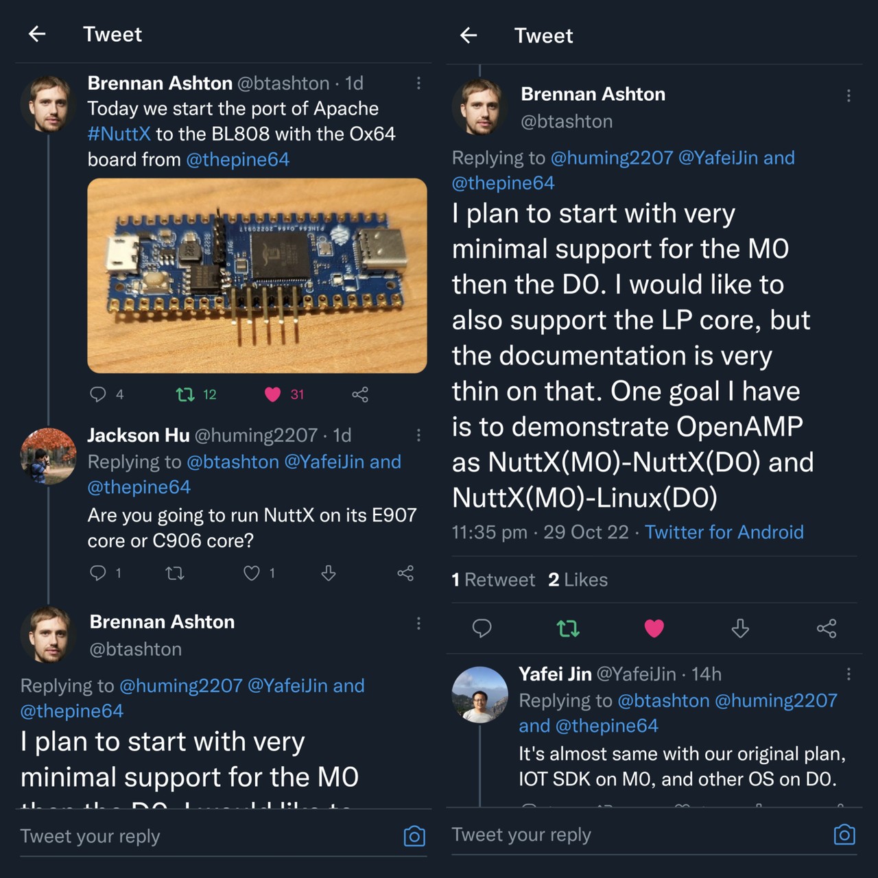Toggle the pink heart on OpenAMP tweet
The height and width of the screenshot is (878, 878).
pos(654,628)
